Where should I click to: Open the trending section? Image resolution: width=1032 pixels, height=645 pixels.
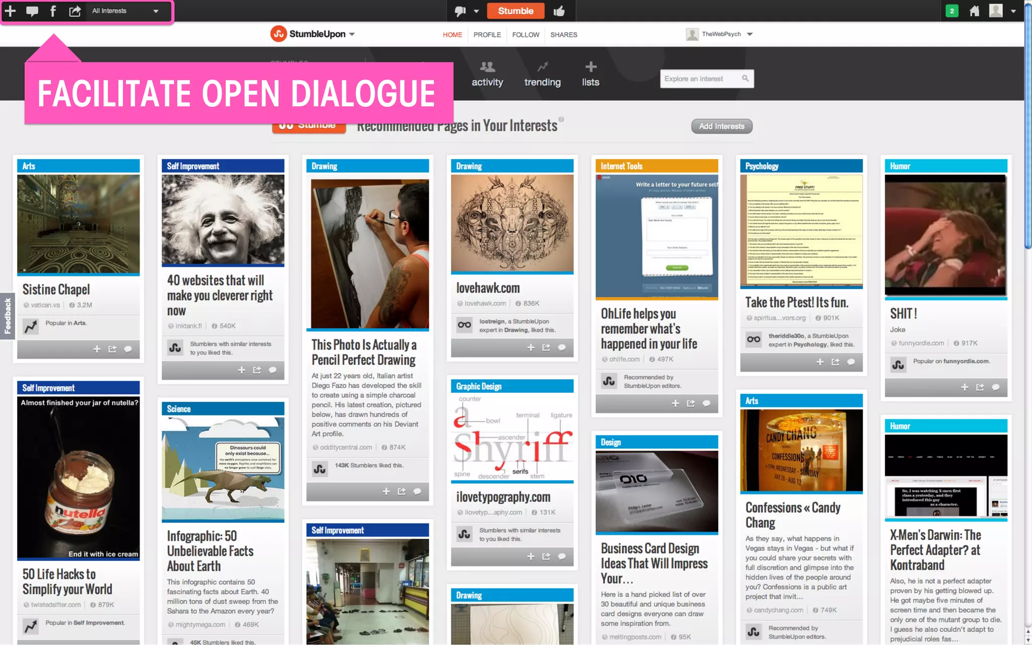(x=542, y=74)
